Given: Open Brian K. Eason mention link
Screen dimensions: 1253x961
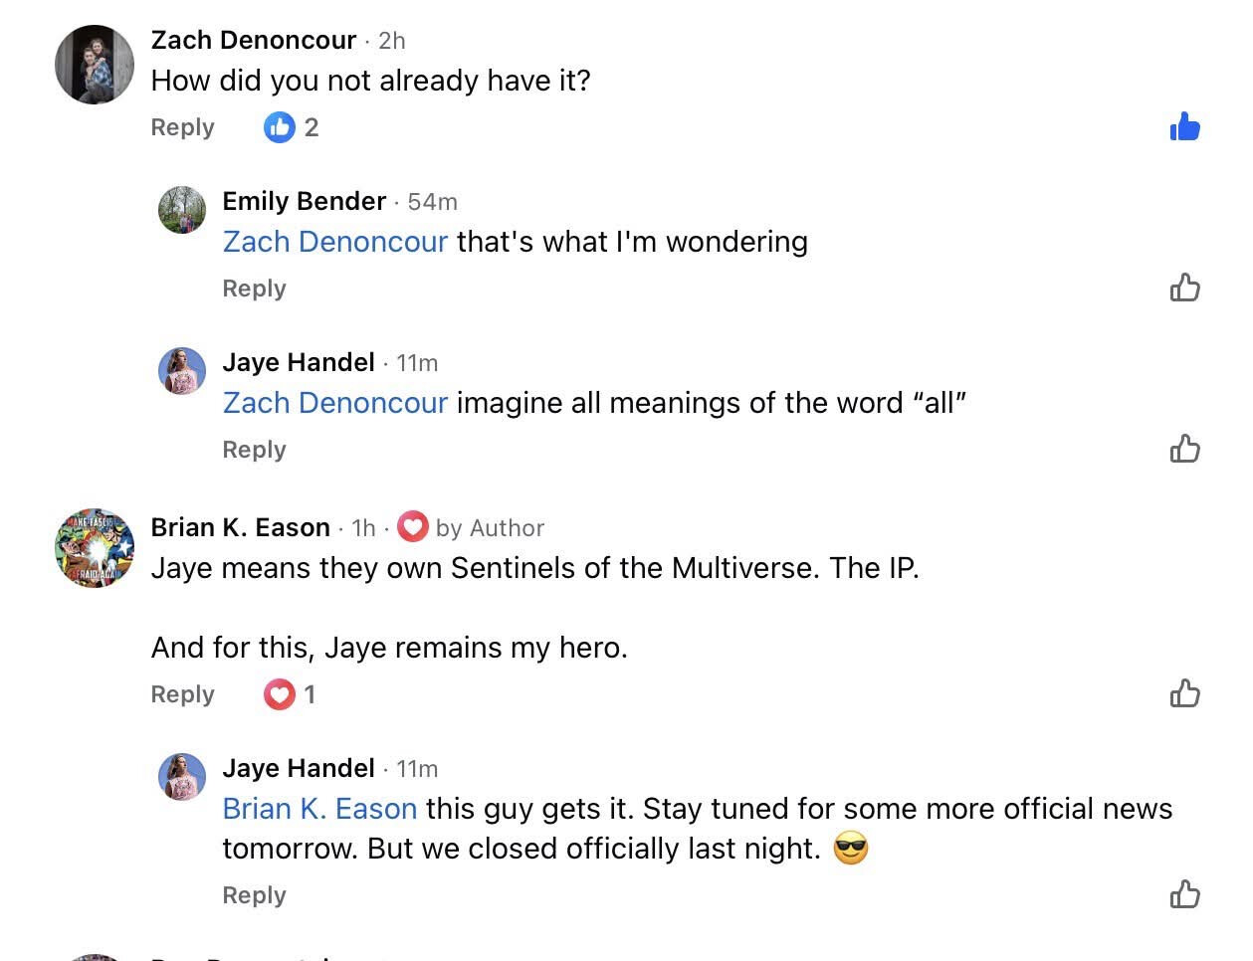Looking at the screenshot, I should (x=319, y=809).
